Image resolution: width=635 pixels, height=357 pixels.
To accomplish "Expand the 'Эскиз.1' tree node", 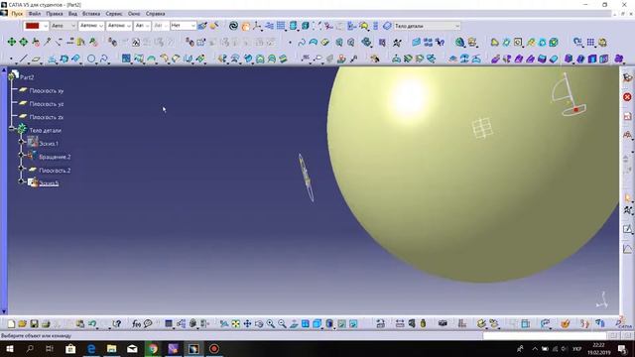I will [x=22, y=142].
